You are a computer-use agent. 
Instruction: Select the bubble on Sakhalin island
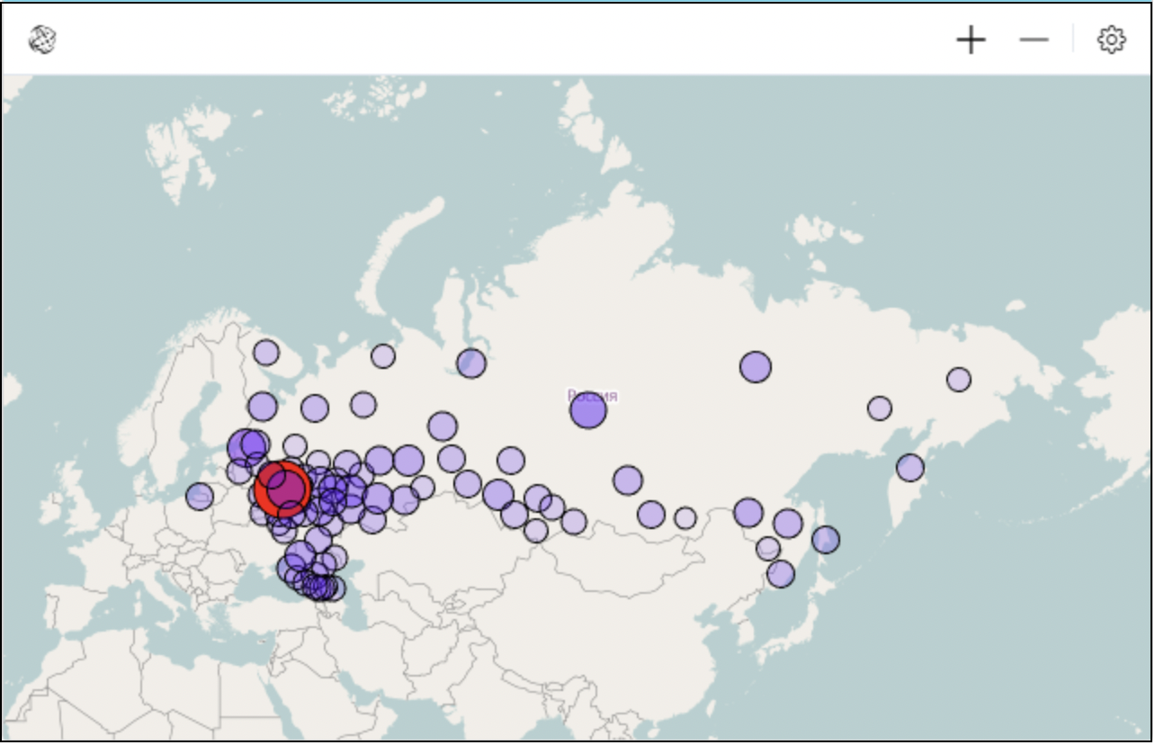[x=825, y=539]
